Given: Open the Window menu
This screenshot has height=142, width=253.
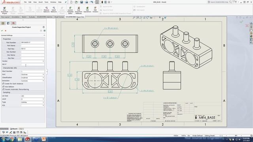Looking at the screenshot, I should coord(53,2).
